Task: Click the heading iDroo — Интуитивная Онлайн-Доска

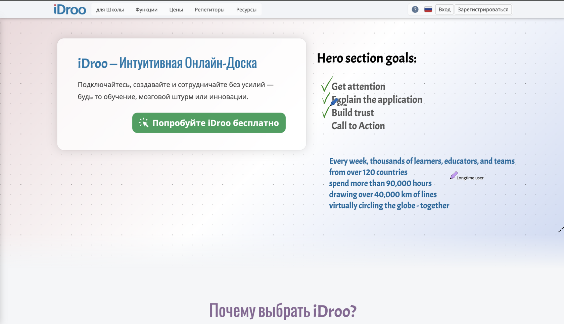Action: click(x=167, y=63)
